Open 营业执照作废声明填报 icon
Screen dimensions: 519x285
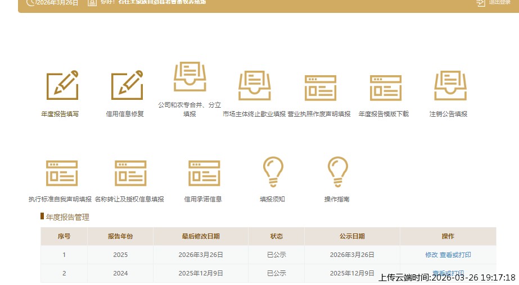(320, 88)
